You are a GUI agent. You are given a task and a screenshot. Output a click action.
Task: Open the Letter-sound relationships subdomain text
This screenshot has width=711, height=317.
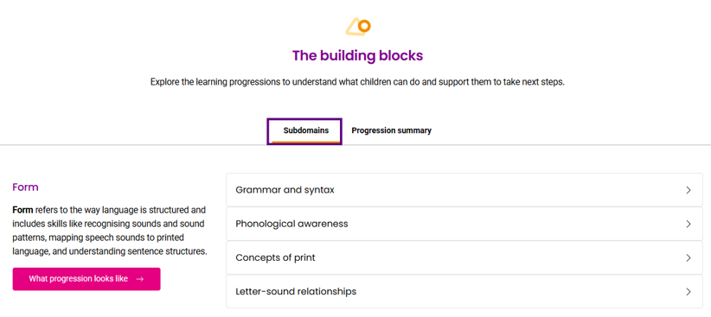(x=296, y=292)
